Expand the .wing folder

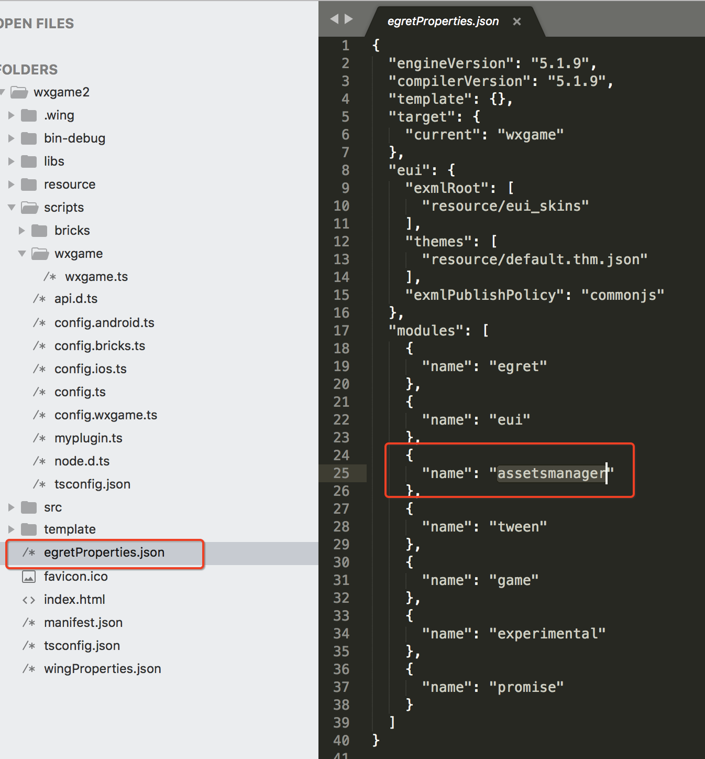(x=11, y=115)
